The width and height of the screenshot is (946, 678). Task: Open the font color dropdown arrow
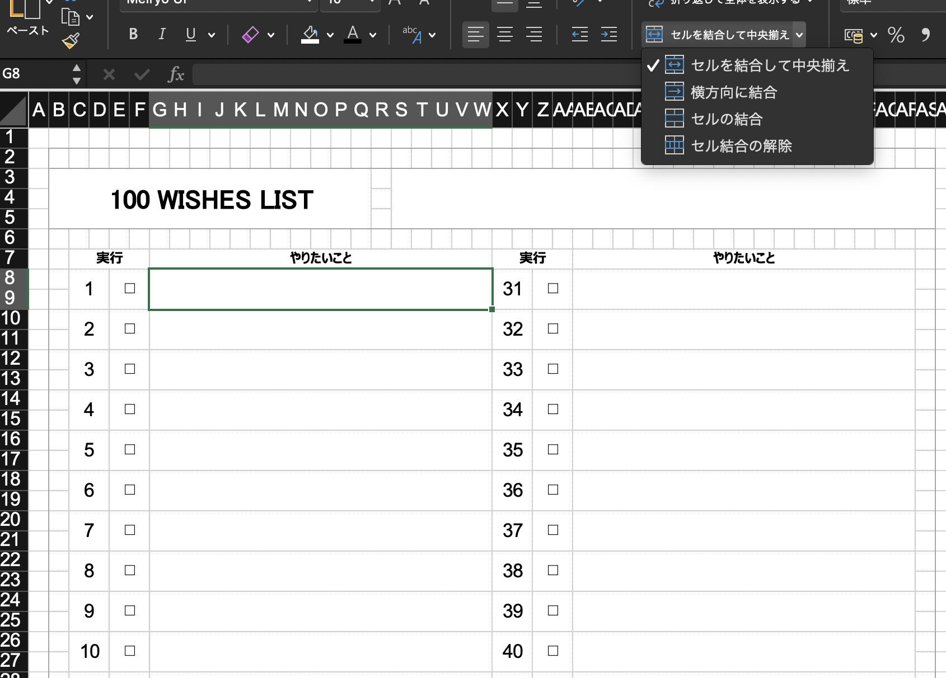point(373,35)
